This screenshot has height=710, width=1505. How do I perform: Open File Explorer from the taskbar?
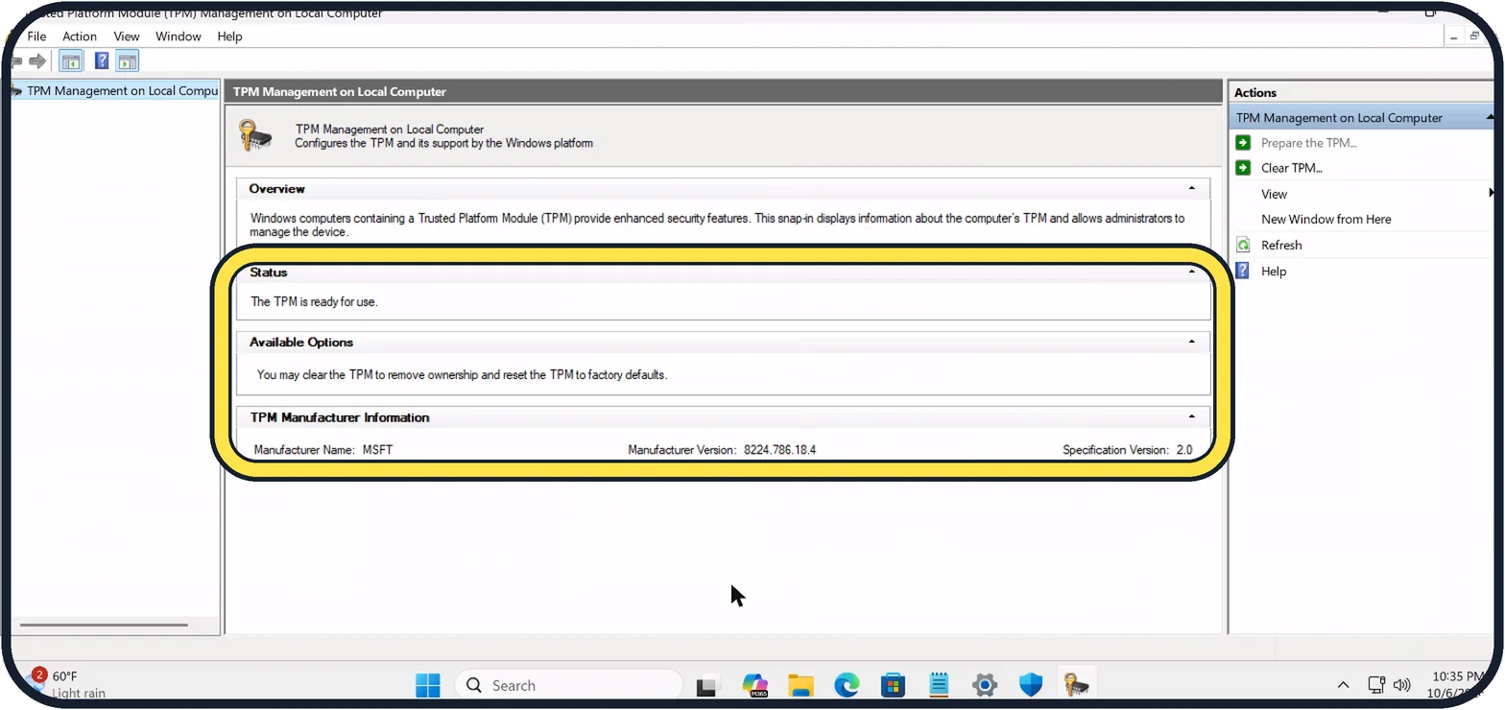coord(800,685)
